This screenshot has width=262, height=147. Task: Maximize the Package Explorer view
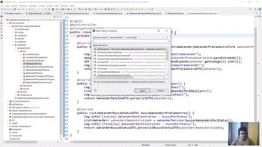60,13
